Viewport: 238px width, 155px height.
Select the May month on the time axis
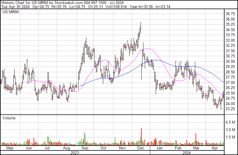[x=9, y=148]
